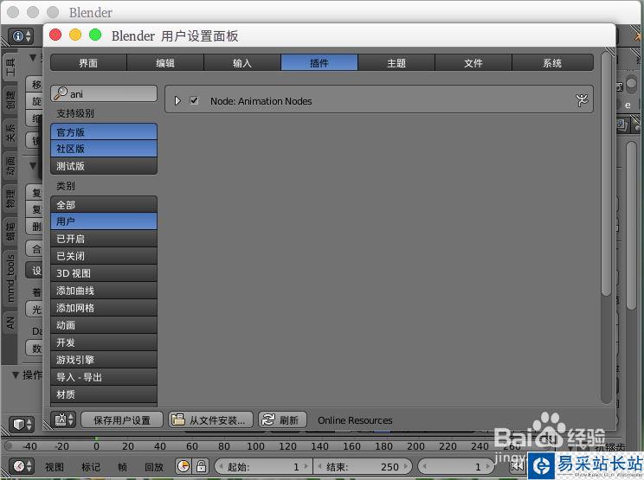Image resolution: width=644 pixels, height=480 pixels.
Task: Select the 已关闭 category
Action: coord(104,256)
